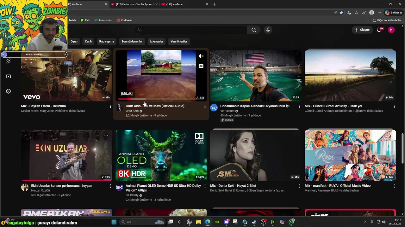The image size is (405, 227).
Task: Switch to the 'Fasıl-ı Jazz' browser tab
Action: tap(134, 4)
